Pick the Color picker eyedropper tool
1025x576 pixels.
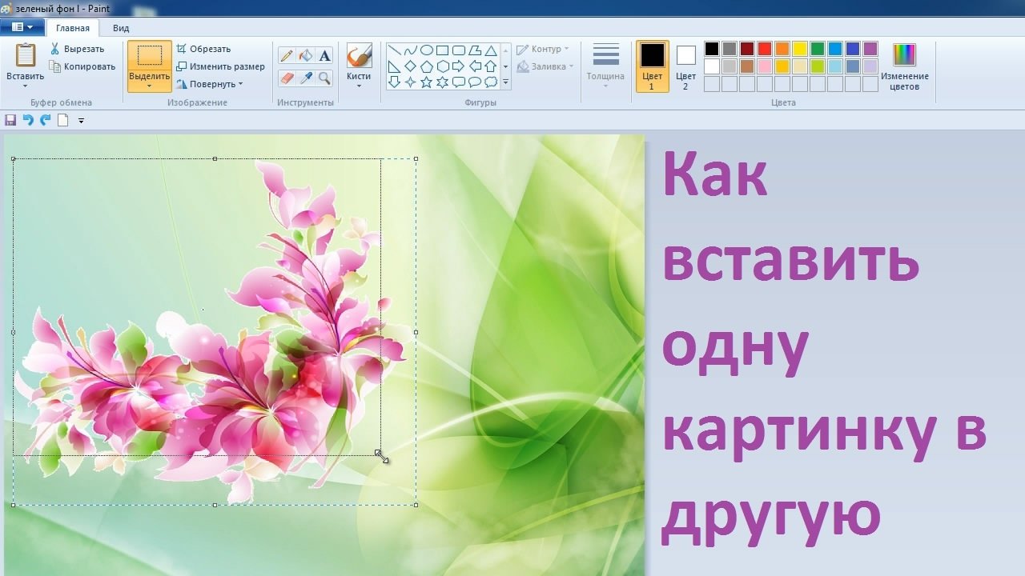point(305,78)
